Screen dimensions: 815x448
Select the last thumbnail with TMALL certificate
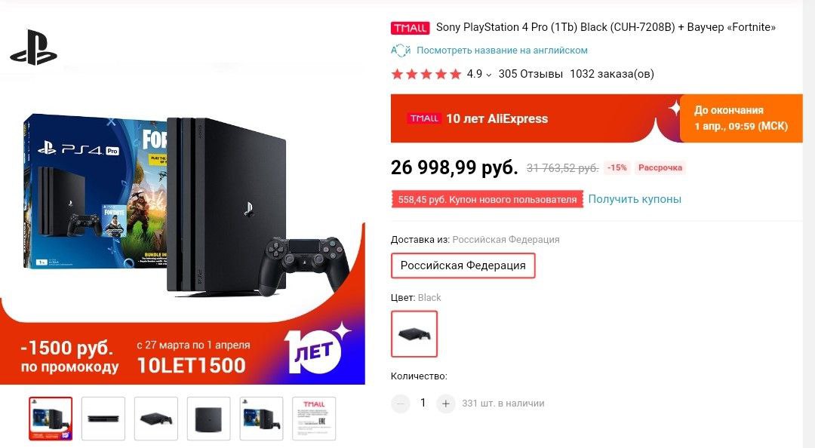point(314,419)
